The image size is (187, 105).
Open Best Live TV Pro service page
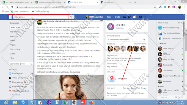coord(170,39)
